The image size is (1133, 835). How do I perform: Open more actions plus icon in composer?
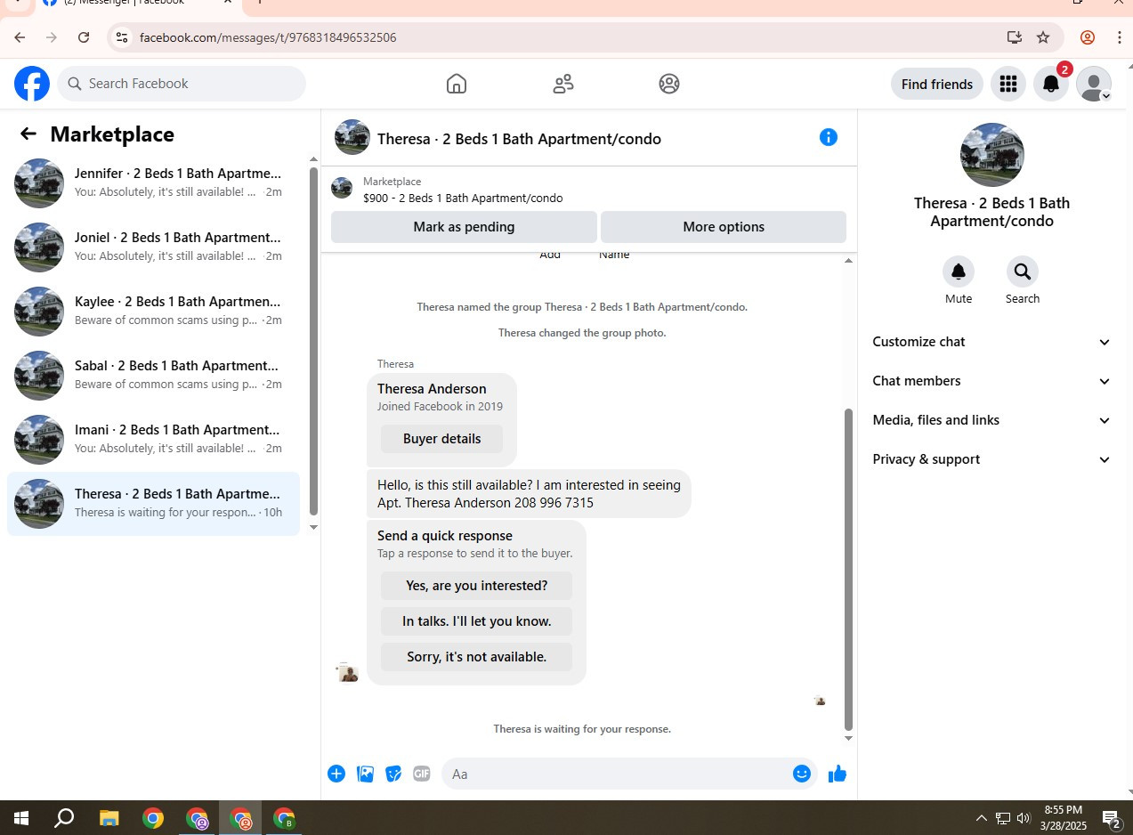click(336, 774)
